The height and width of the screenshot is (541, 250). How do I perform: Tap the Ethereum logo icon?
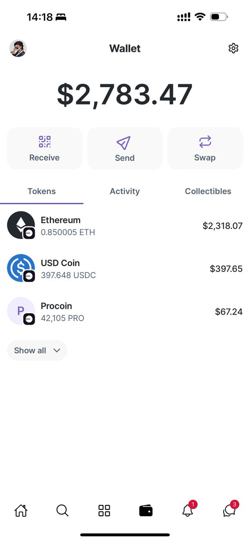(x=21, y=225)
